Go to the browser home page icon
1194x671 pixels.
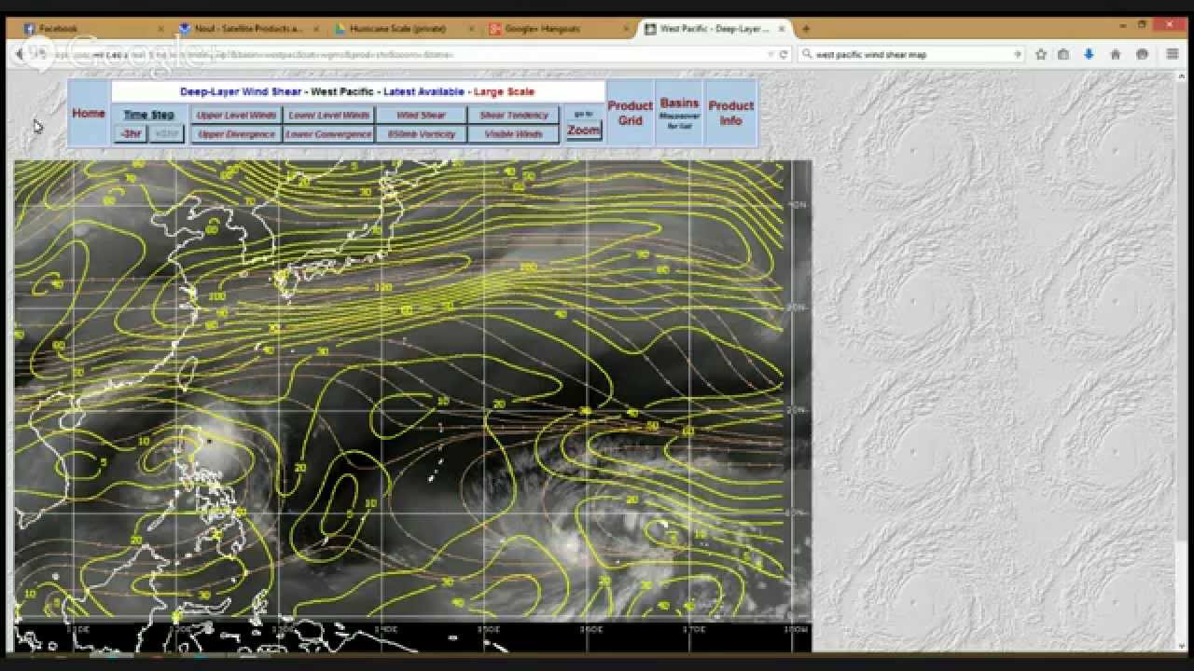point(1115,55)
